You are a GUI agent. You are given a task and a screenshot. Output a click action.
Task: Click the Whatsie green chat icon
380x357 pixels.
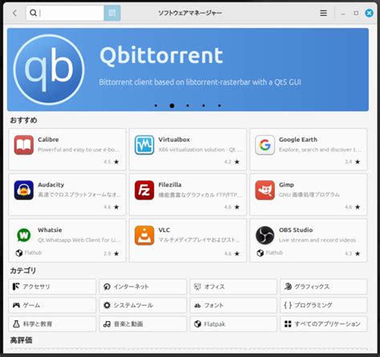[24, 235]
